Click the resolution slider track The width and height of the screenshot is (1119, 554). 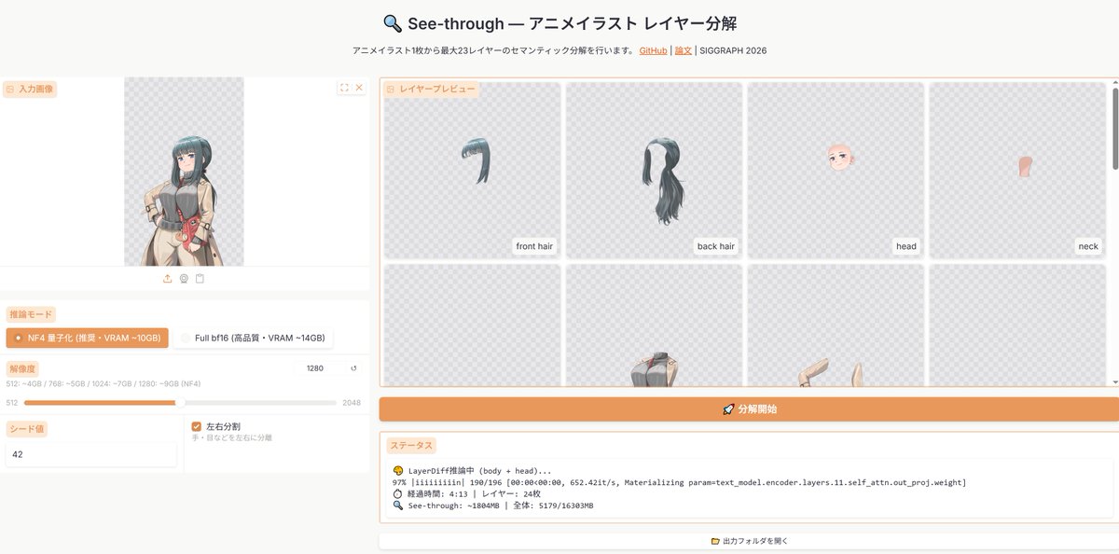[x=180, y=403]
